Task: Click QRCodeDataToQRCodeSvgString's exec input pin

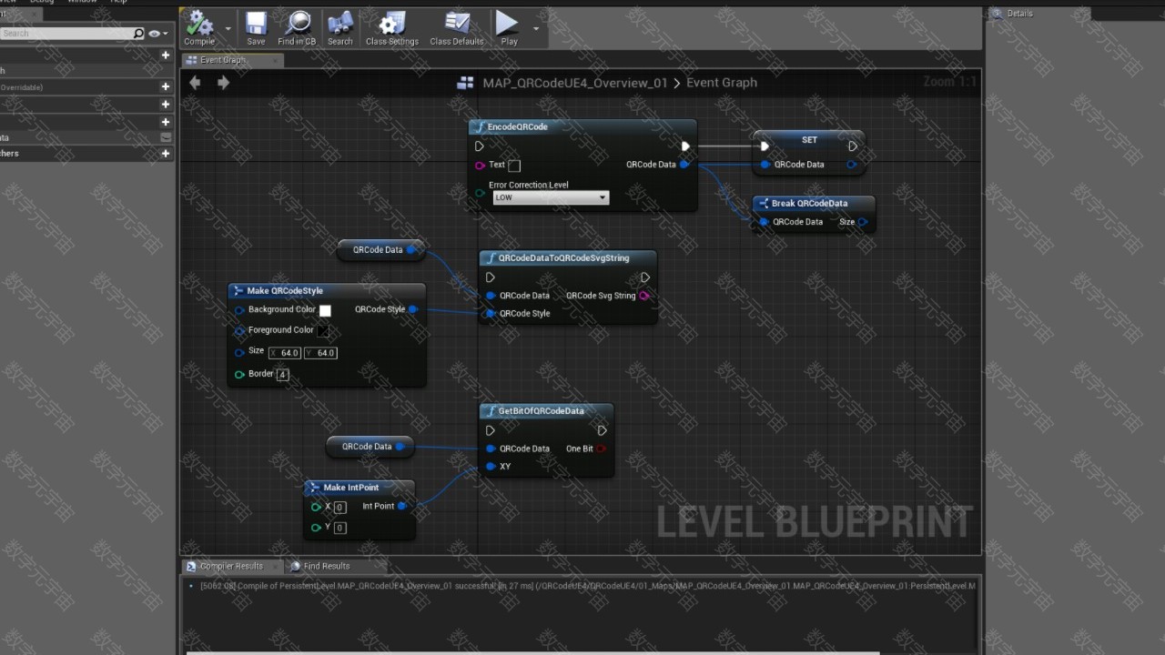Action: pyautogui.click(x=491, y=277)
